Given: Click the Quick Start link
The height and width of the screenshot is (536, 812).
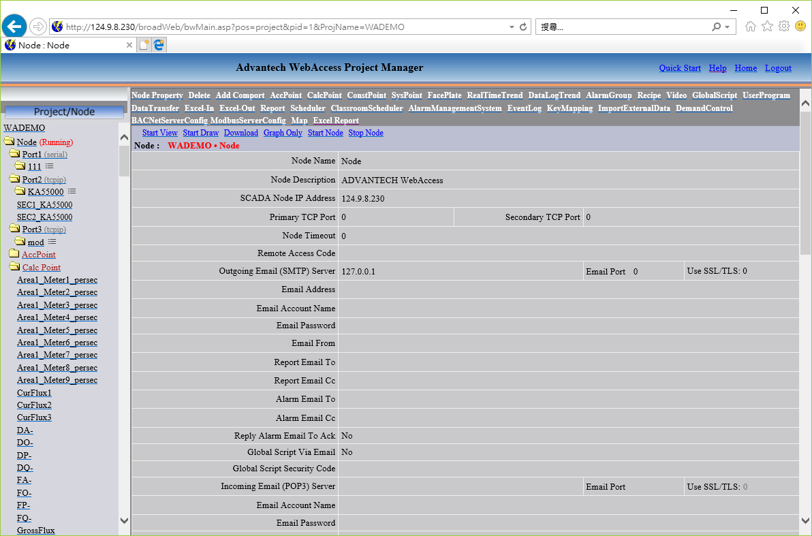Looking at the screenshot, I should coord(679,68).
